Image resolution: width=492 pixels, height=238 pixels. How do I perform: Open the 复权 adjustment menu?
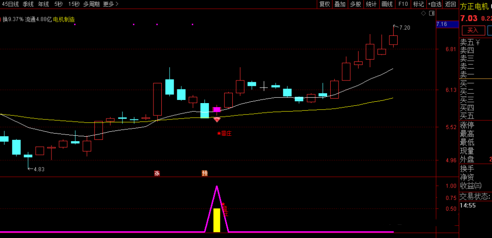click(324, 4)
